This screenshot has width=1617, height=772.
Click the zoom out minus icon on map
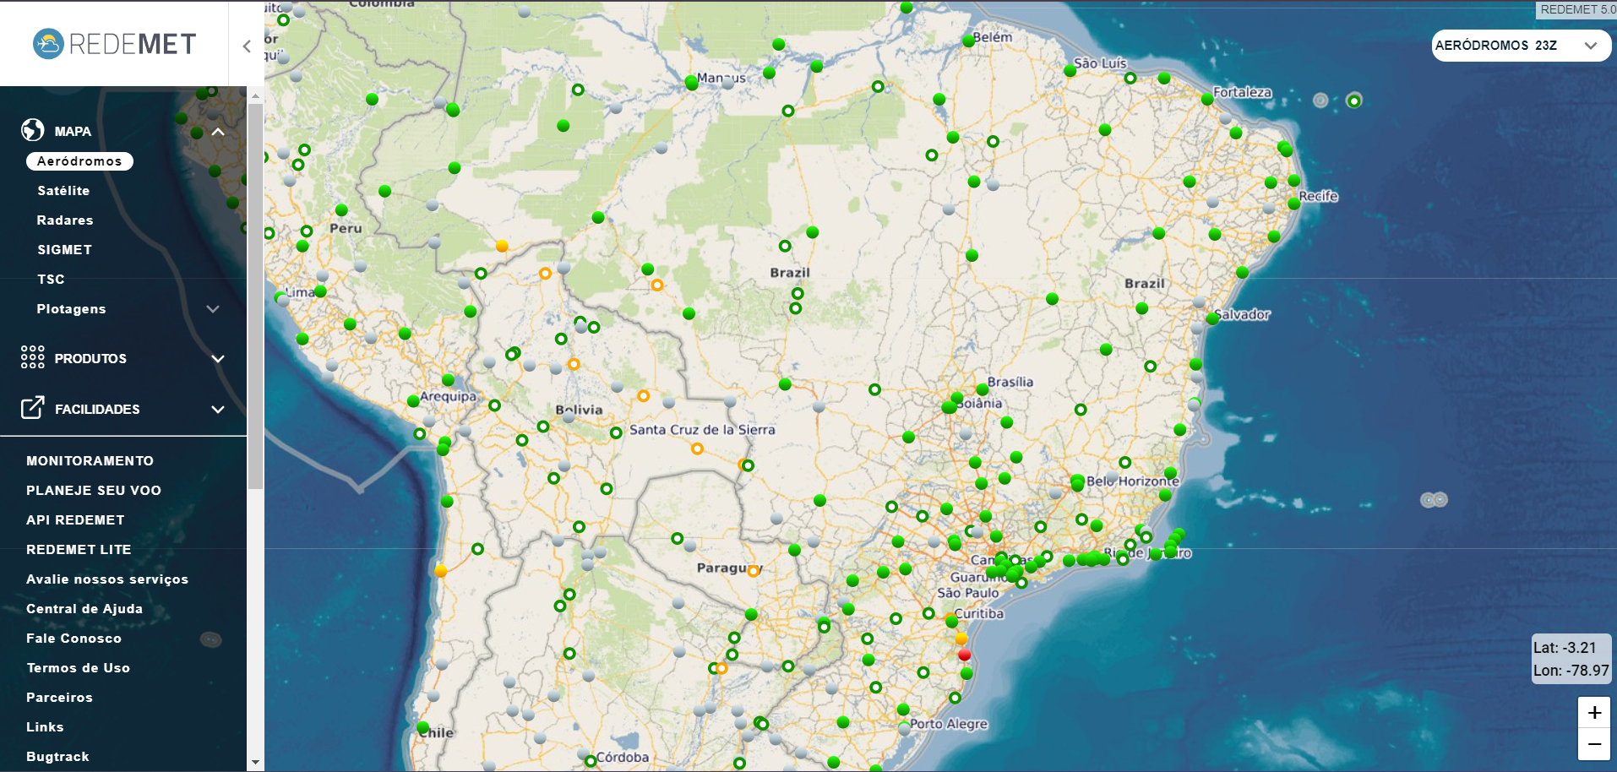tap(1594, 744)
